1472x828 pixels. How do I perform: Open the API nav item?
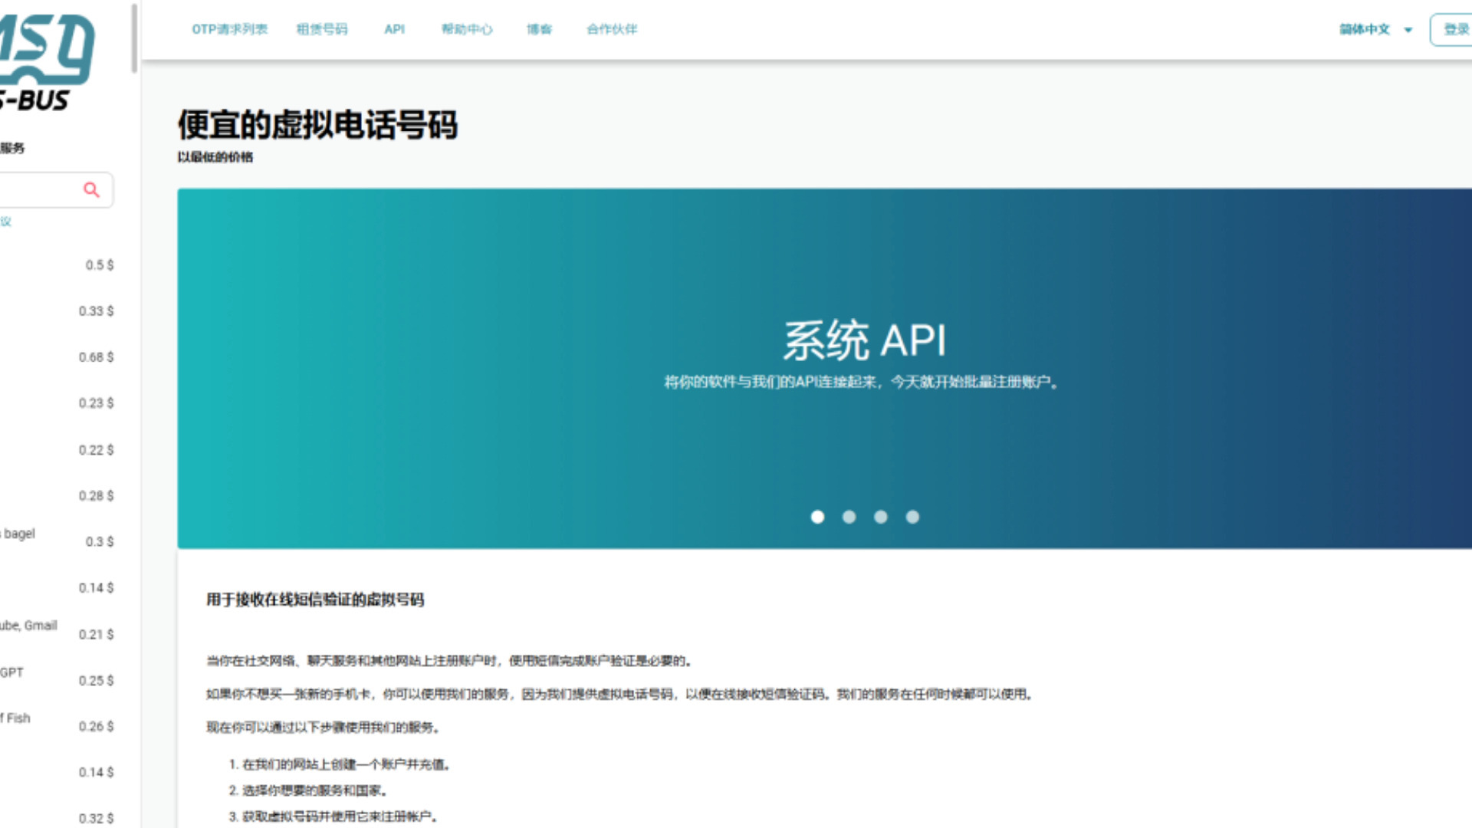394,29
